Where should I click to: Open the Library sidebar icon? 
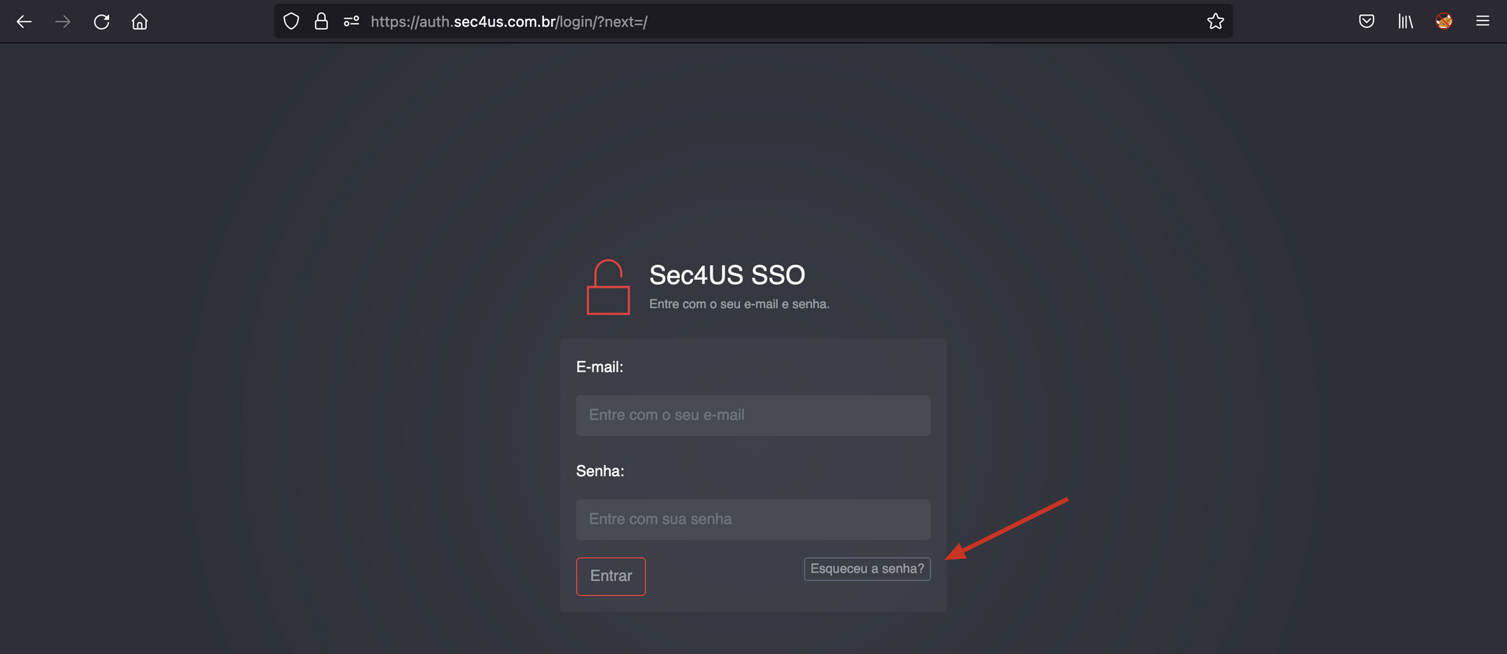[x=1405, y=22]
